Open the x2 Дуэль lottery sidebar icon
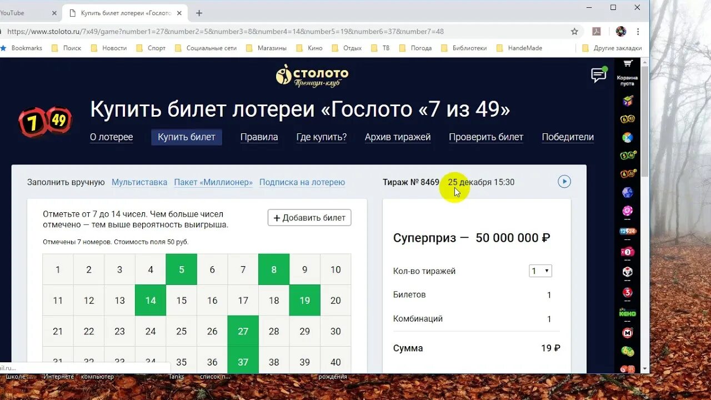 [x=627, y=252]
